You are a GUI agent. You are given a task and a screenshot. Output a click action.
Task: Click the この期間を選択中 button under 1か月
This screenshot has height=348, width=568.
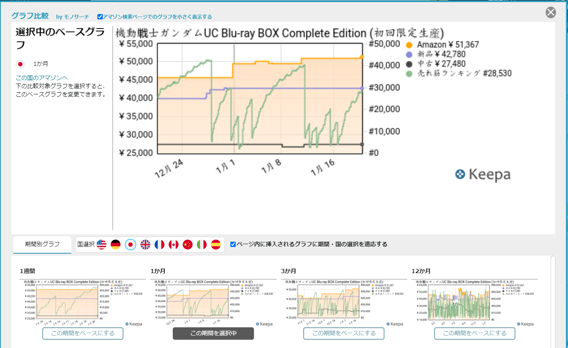(213, 334)
